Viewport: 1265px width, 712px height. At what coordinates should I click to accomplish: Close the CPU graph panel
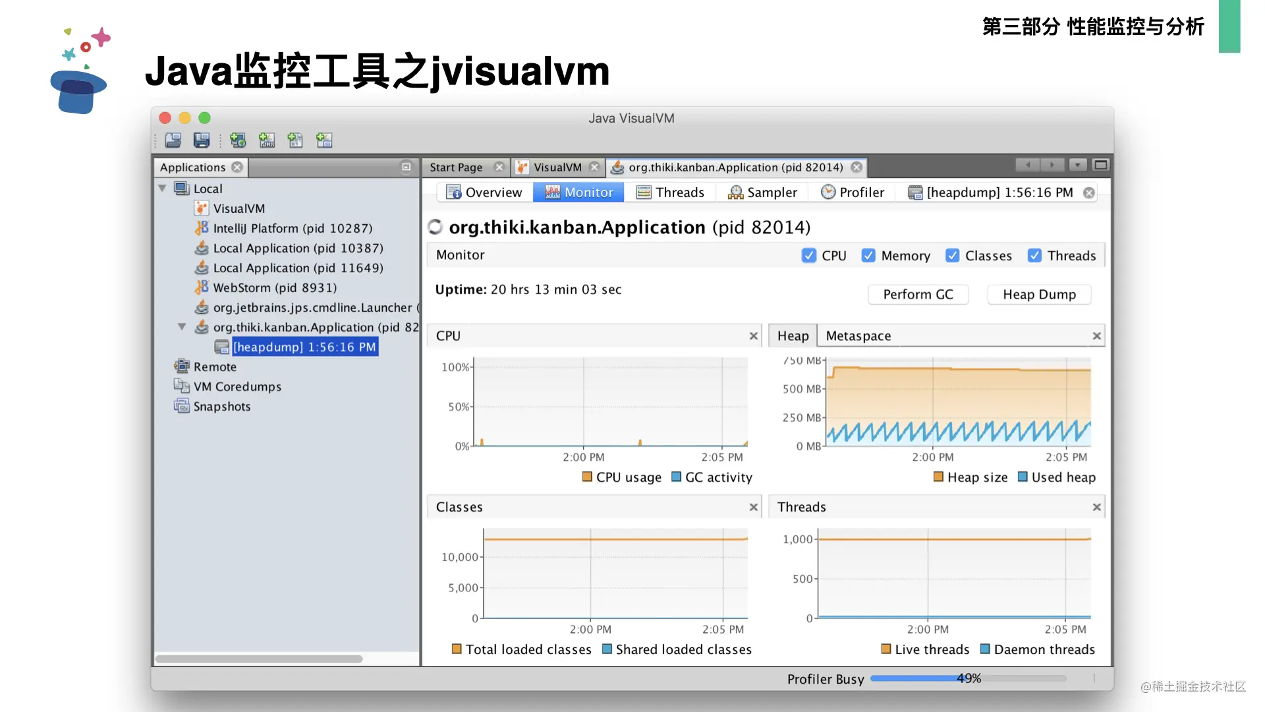point(754,336)
